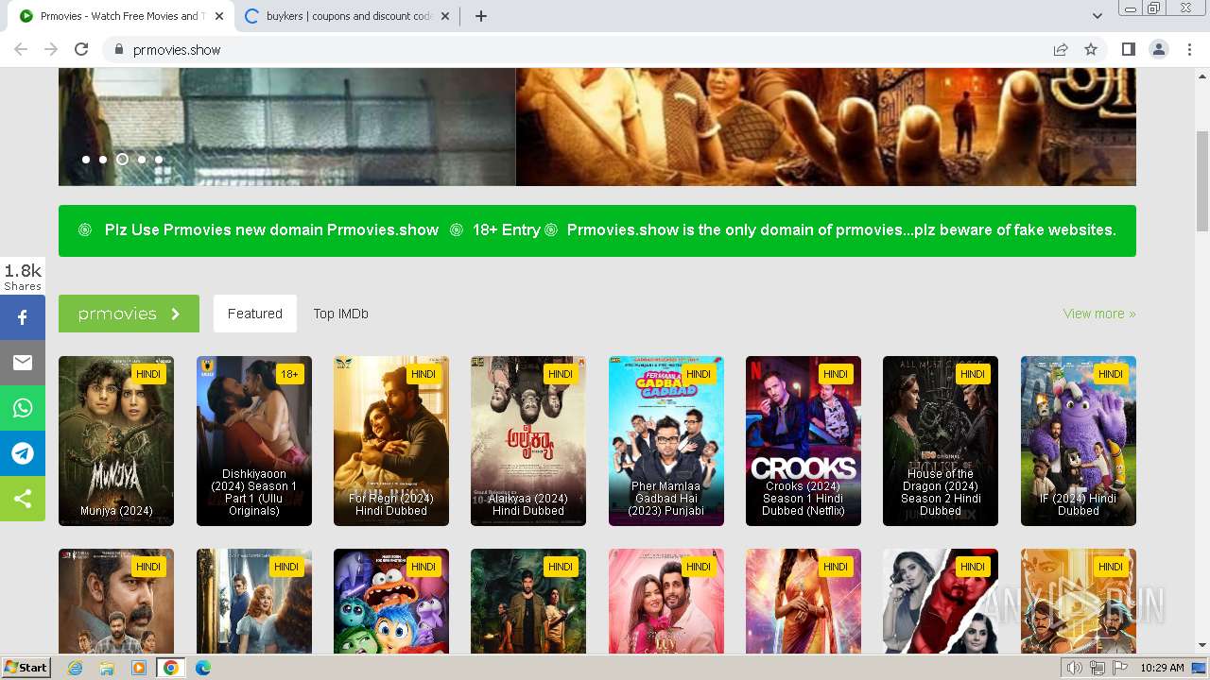The width and height of the screenshot is (1210, 680).
Task: Go back with the browser back arrow
Action: (21, 49)
